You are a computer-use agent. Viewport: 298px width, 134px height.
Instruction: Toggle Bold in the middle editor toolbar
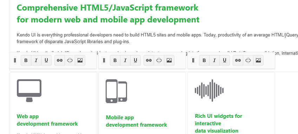click(115, 60)
